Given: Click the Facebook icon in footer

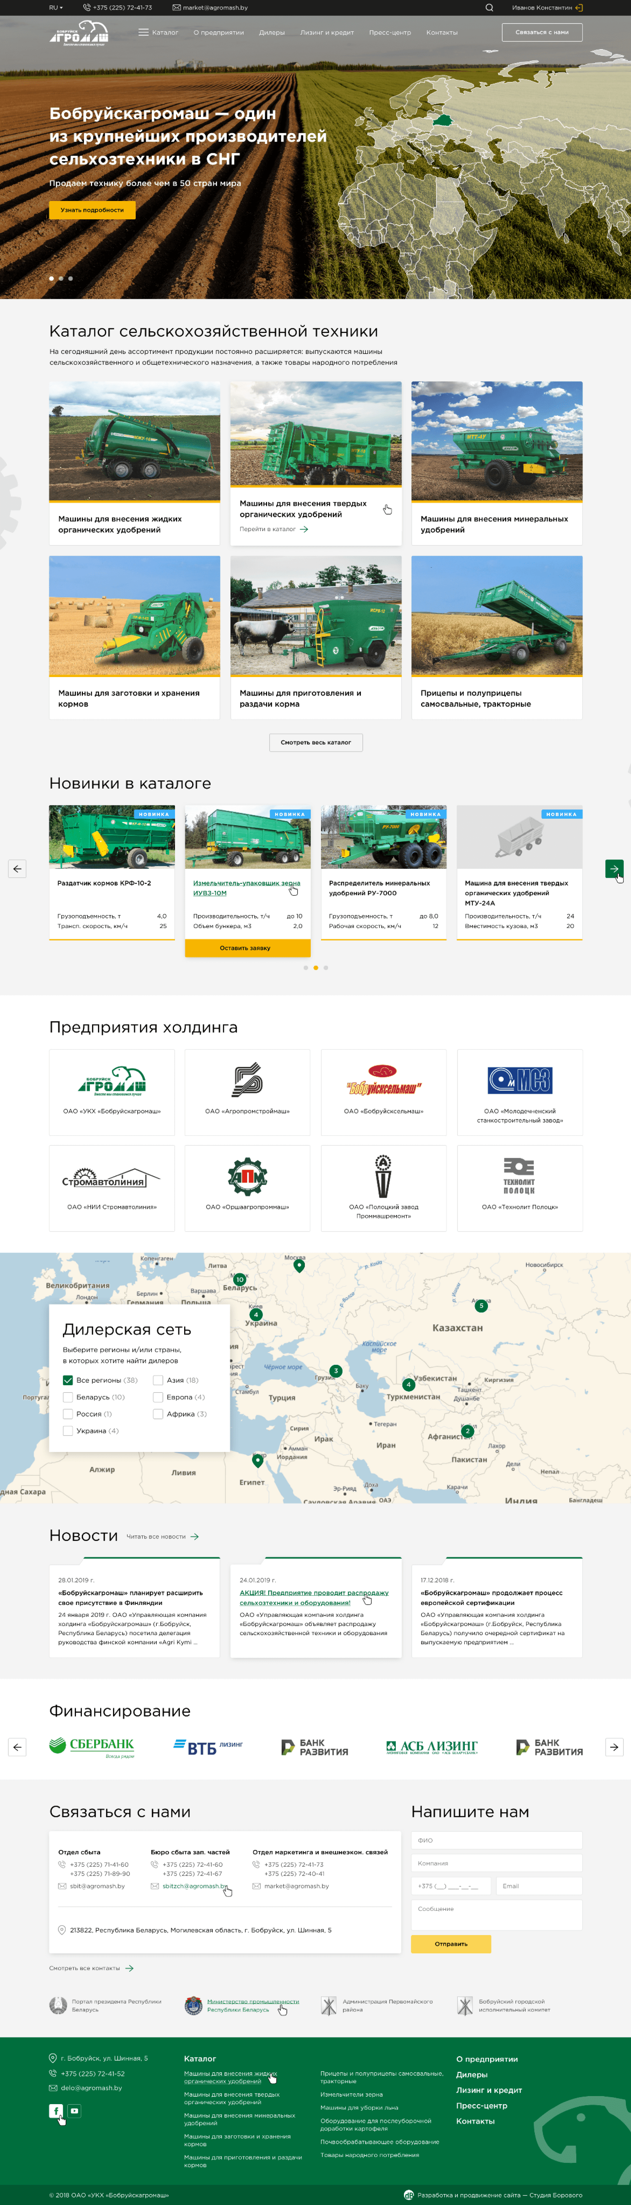Looking at the screenshot, I should coord(56,2111).
